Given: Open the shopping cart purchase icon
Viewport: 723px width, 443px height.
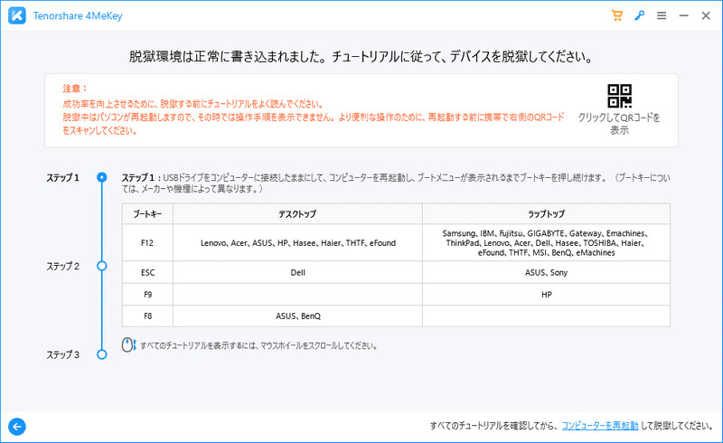Looking at the screenshot, I should click(616, 15).
